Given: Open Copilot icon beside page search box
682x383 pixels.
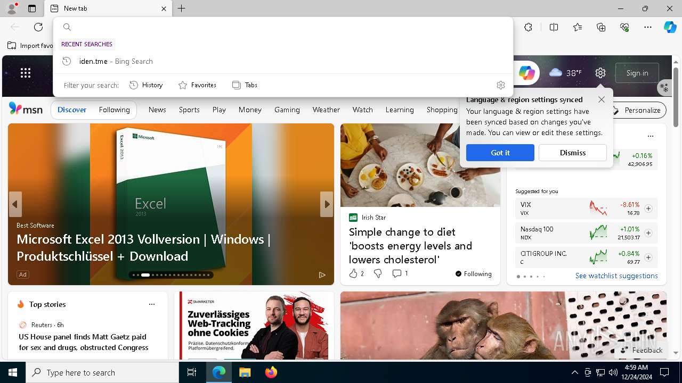Looking at the screenshot, I should pyautogui.click(x=526, y=73).
